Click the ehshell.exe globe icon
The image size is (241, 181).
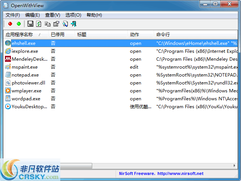[8, 43]
